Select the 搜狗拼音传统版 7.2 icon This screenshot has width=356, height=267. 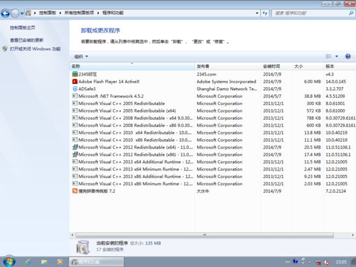75,191
